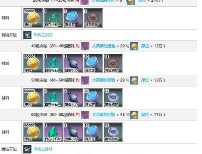Click the purple experience book icon in 60级突破 row
Screen dimensions: 202x154
[85, 115]
